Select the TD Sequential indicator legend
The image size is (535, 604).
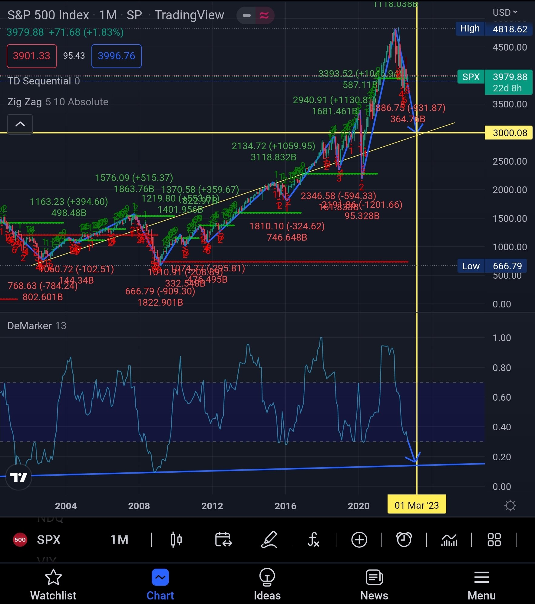(44, 81)
